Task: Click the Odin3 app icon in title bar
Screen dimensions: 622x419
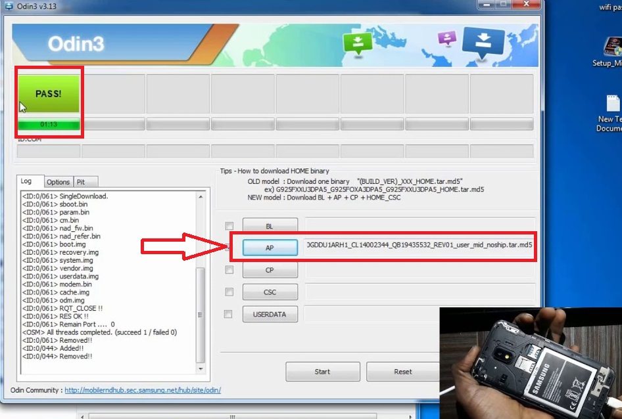Action: (9, 5)
